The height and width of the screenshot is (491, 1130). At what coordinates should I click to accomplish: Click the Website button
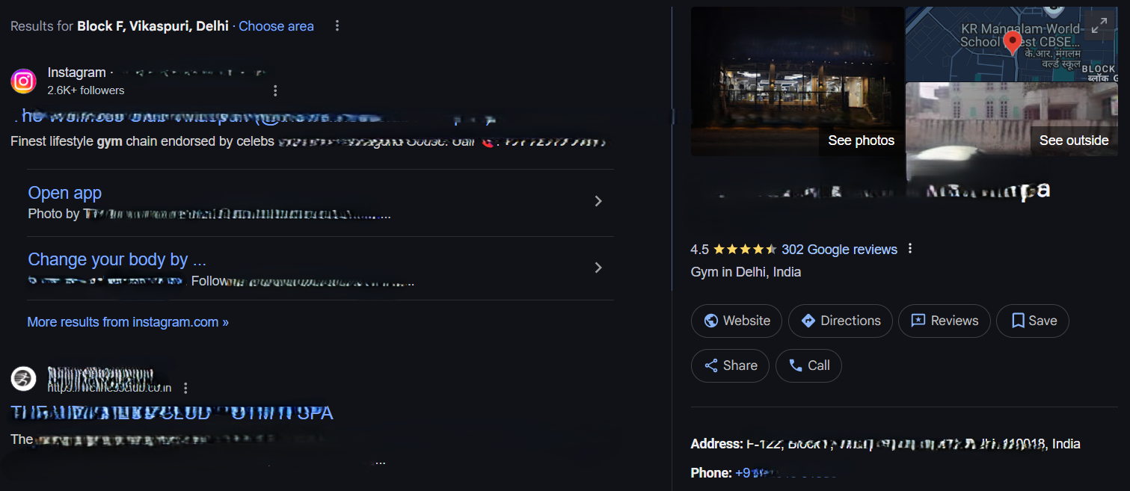[x=737, y=321]
